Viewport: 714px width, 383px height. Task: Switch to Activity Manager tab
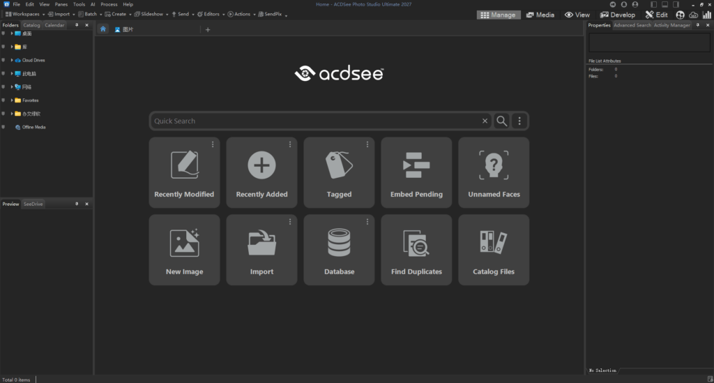[x=671, y=25]
